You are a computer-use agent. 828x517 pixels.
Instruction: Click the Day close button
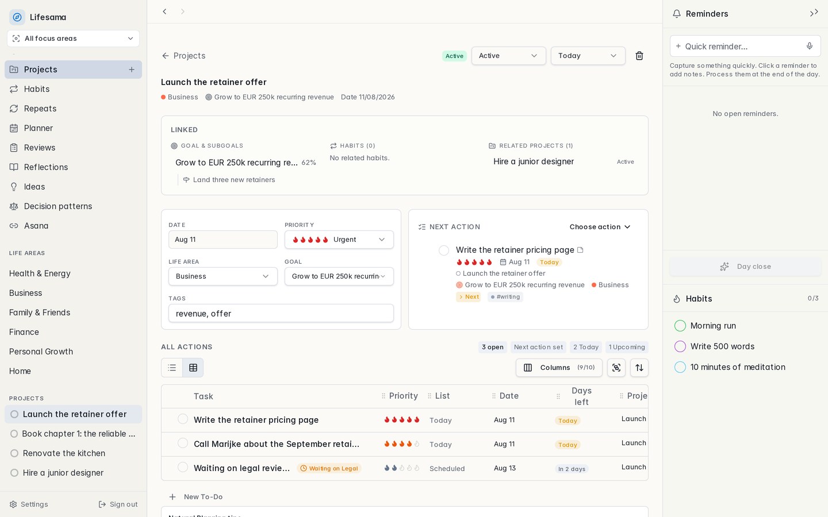(745, 267)
